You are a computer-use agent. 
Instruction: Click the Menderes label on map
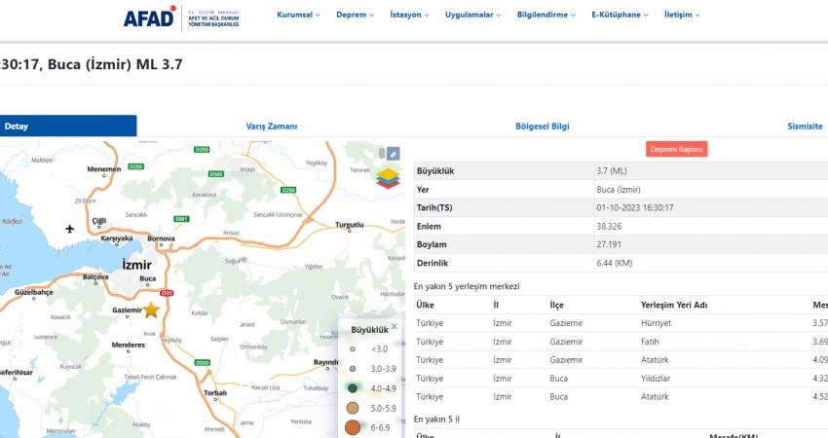(129, 345)
